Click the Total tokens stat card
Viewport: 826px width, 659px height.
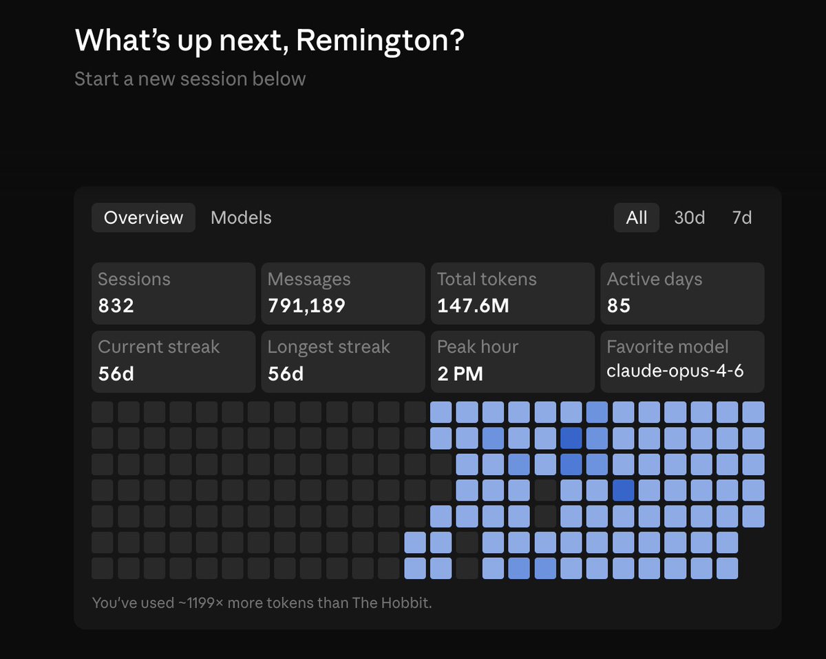pos(512,293)
